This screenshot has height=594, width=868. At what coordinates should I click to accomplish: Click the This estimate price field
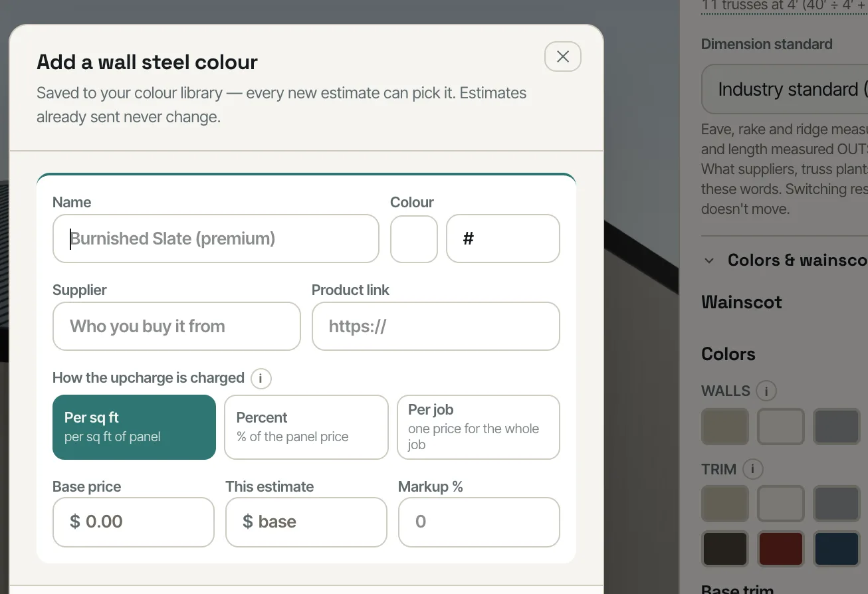(x=306, y=522)
